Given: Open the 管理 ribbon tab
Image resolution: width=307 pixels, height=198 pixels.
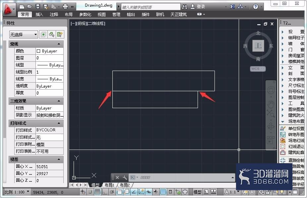Looking at the screenshot, I should [x=116, y=15].
